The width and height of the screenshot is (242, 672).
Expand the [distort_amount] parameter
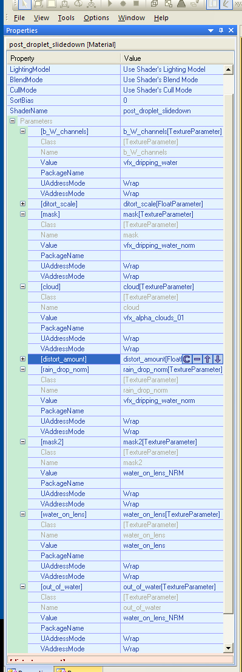pyautogui.click(x=22, y=359)
